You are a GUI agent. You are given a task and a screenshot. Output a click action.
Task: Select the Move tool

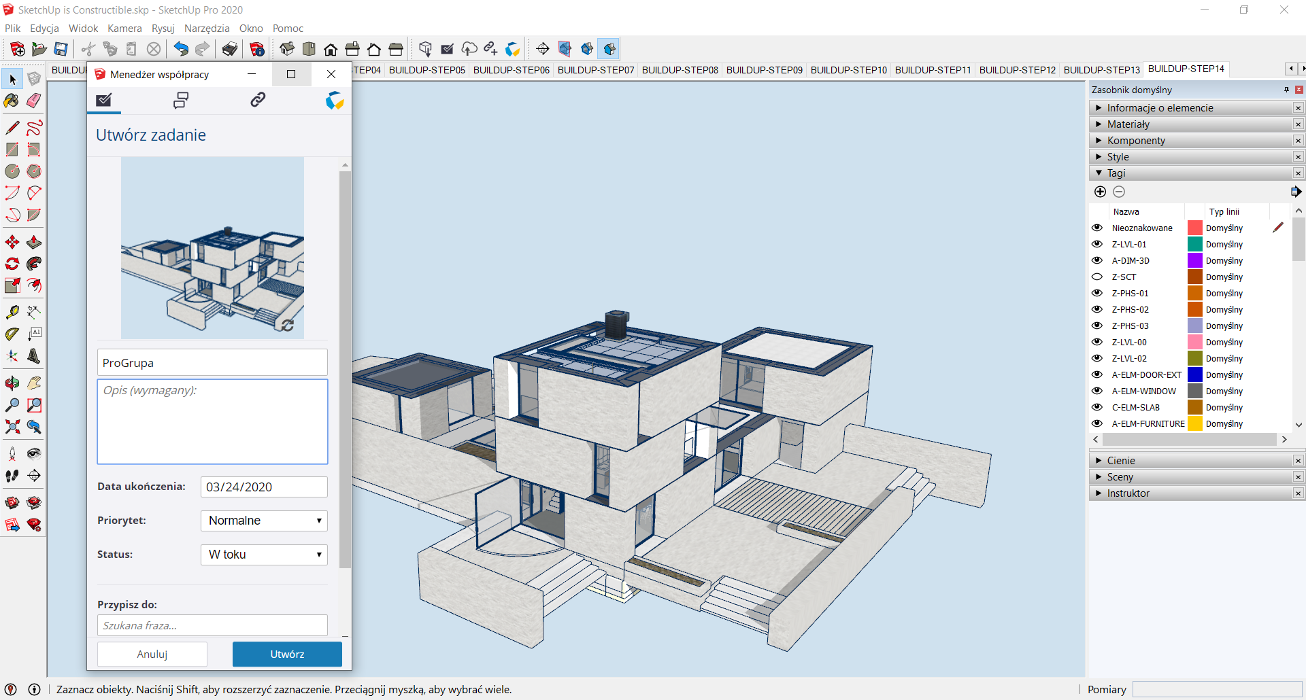point(12,243)
